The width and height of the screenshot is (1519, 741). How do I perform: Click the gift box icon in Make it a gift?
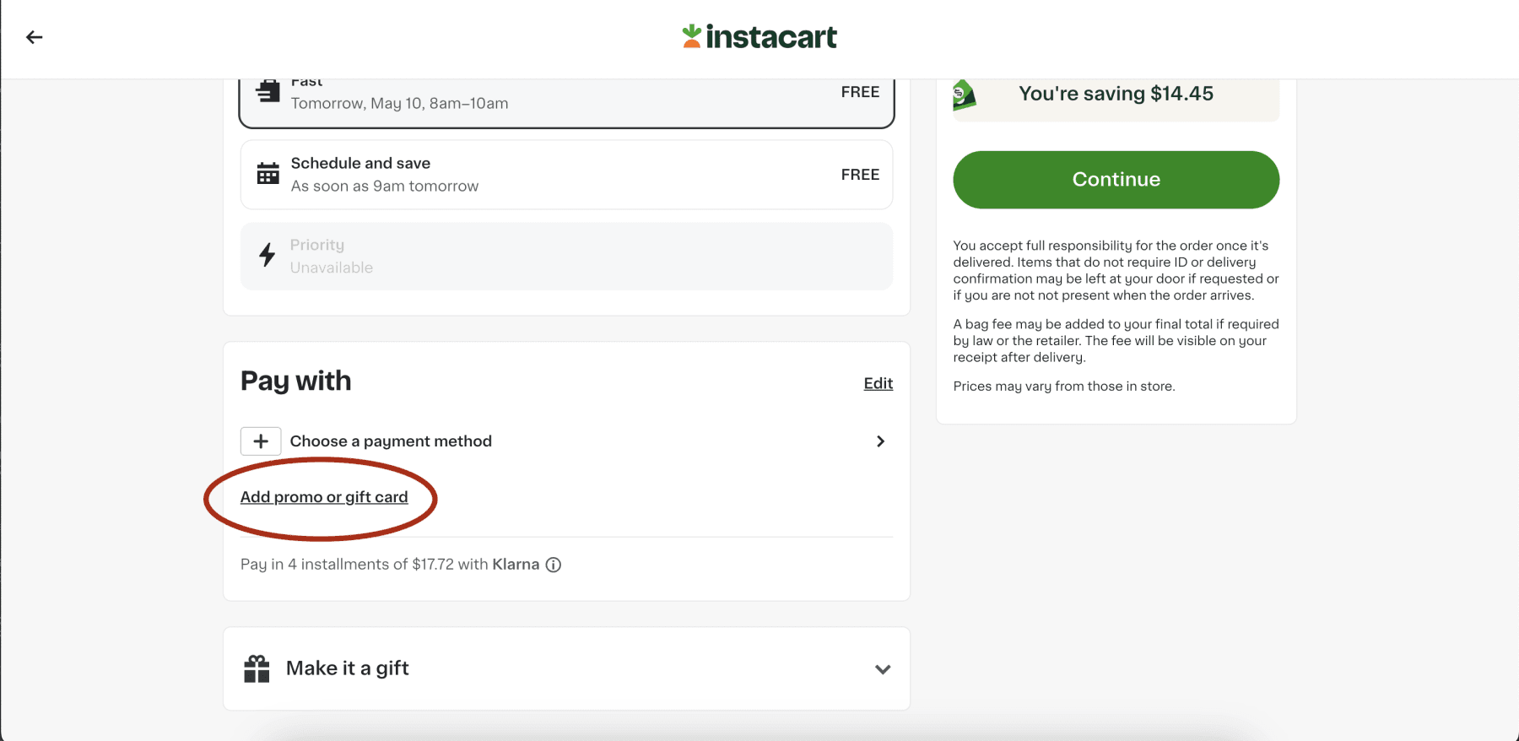point(257,668)
